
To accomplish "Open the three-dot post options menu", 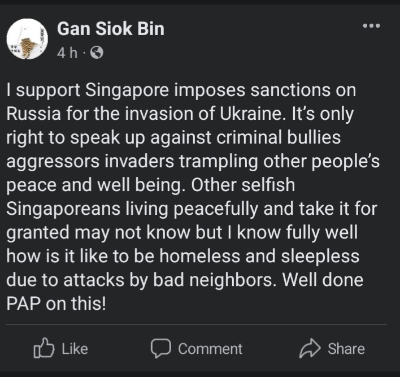I will (x=371, y=26).
